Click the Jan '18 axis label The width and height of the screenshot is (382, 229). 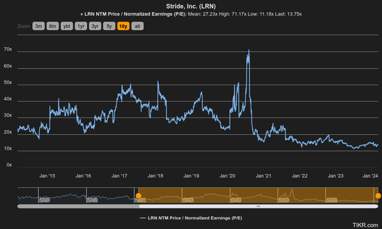pos(155,176)
